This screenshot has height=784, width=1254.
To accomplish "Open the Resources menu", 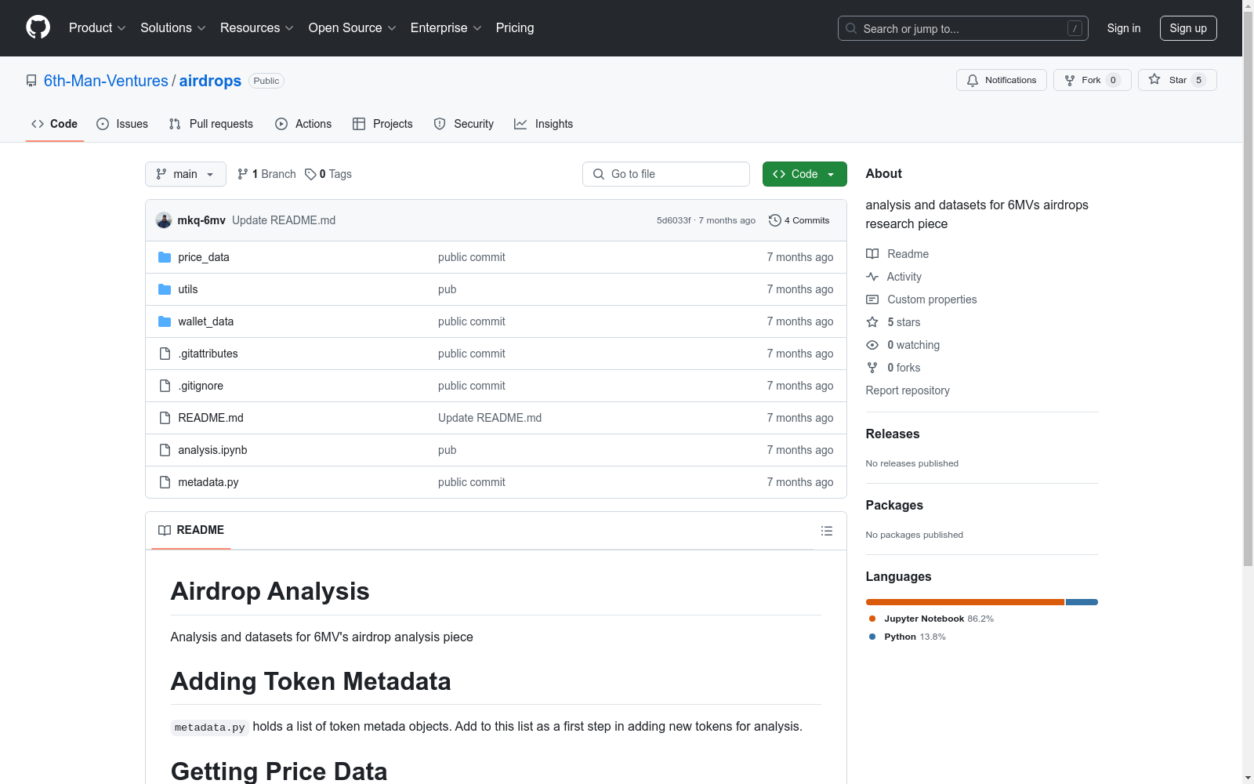I will [257, 27].
